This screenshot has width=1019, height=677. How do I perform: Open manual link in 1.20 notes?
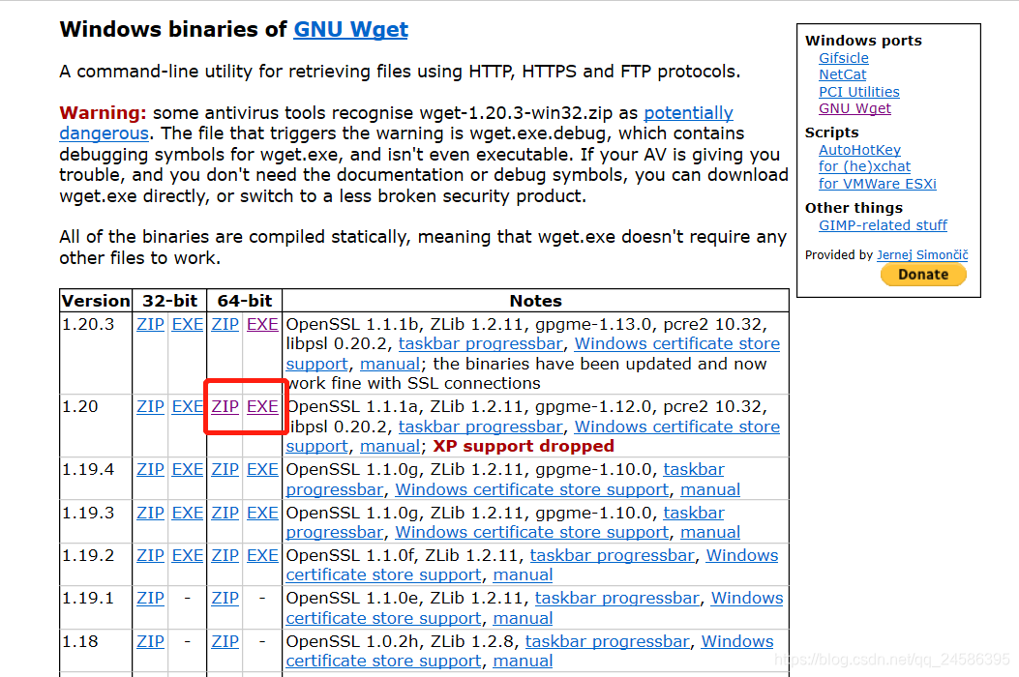point(390,447)
